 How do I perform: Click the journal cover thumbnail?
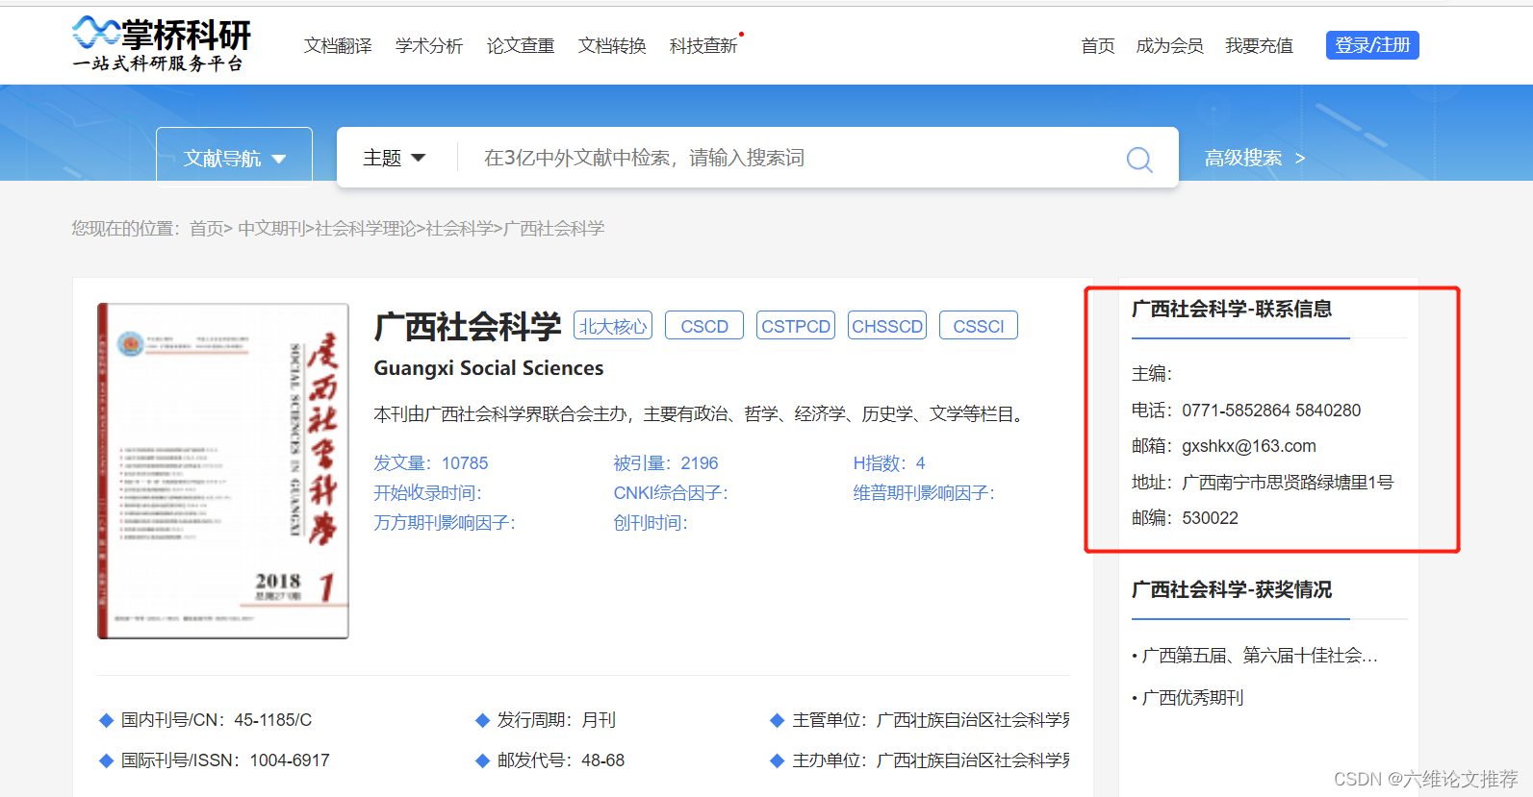coord(223,471)
